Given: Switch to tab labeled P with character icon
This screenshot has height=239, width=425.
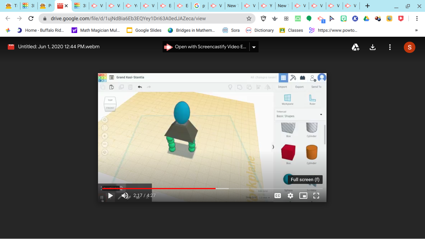Looking at the screenshot, I should coord(45,6).
